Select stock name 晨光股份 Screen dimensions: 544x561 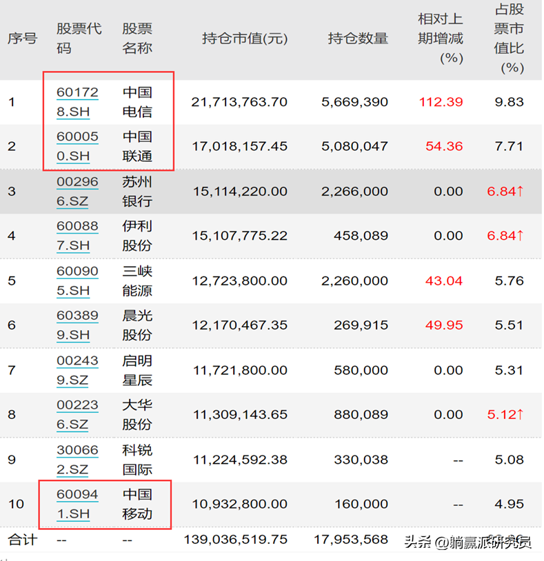(x=137, y=325)
